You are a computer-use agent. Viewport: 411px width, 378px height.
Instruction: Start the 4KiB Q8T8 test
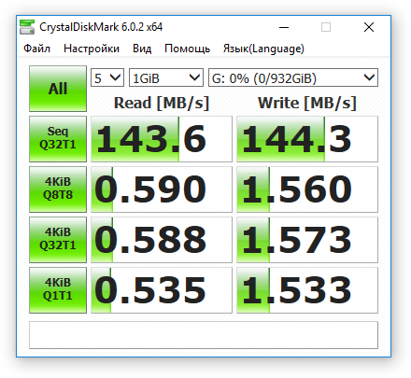pyautogui.click(x=58, y=189)
